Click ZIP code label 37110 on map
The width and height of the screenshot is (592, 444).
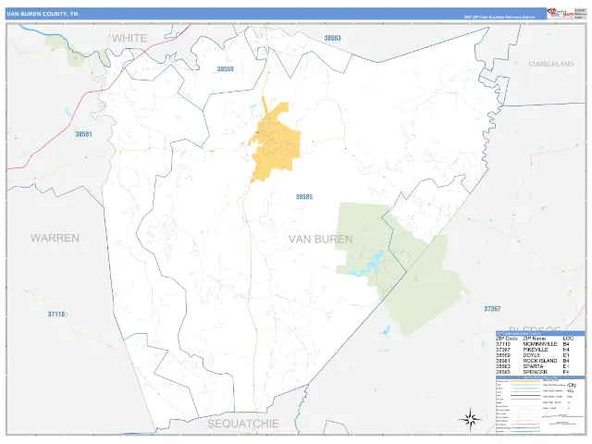(56, 314)
